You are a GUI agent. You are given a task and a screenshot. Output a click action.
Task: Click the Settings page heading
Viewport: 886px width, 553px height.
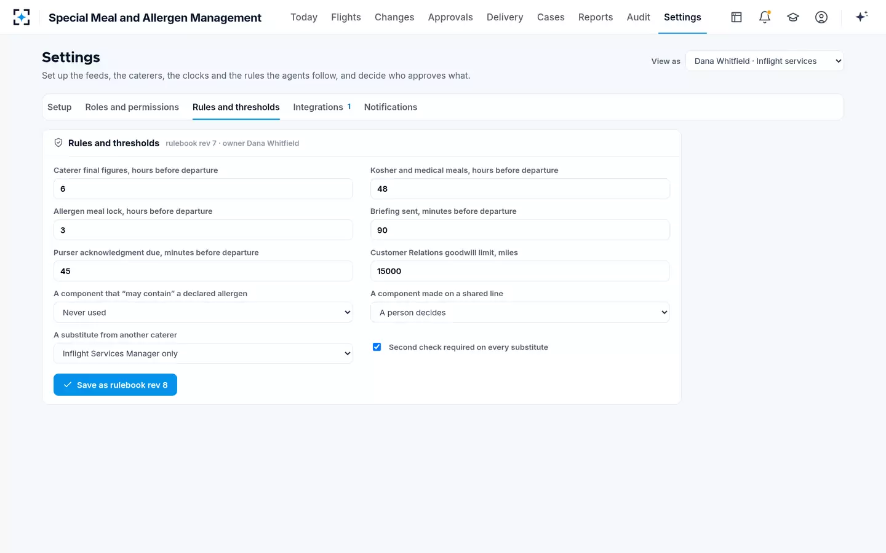(x=71, y=57)
